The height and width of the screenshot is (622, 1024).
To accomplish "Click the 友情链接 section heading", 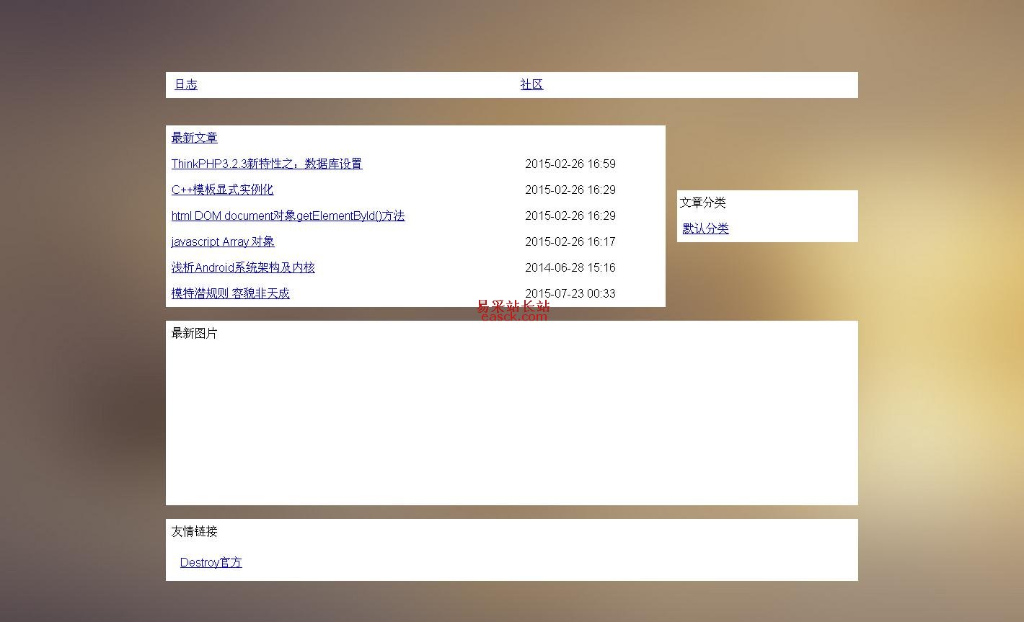I will (194, 531).
